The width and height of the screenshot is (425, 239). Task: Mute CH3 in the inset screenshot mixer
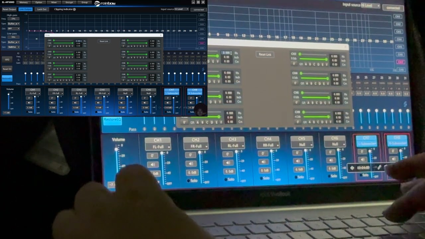(x=75, y=103)
